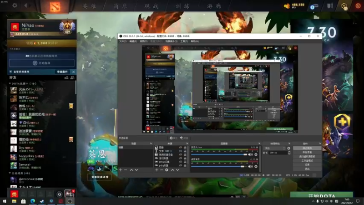Select friend Samurai- in friends list
This screenshot has width=364, height=205.
click(42, 166)
